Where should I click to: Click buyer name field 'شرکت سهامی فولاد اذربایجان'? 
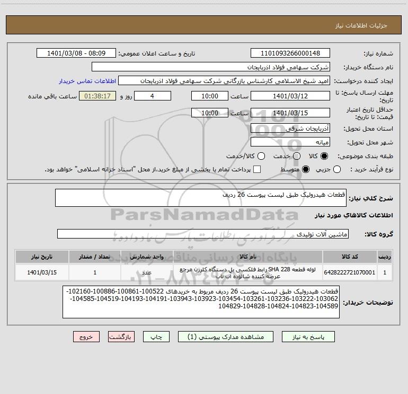(x=211, y=67)
